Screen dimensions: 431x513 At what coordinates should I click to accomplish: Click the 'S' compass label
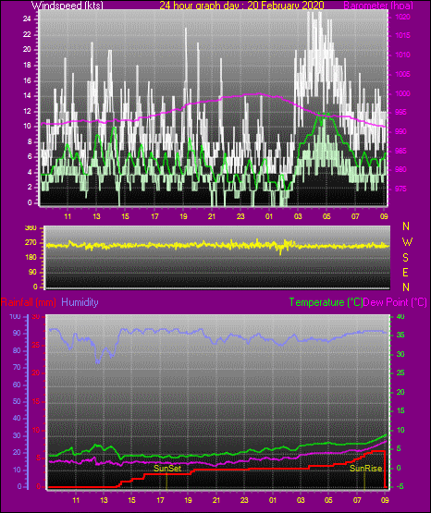(x=405, y=258)
